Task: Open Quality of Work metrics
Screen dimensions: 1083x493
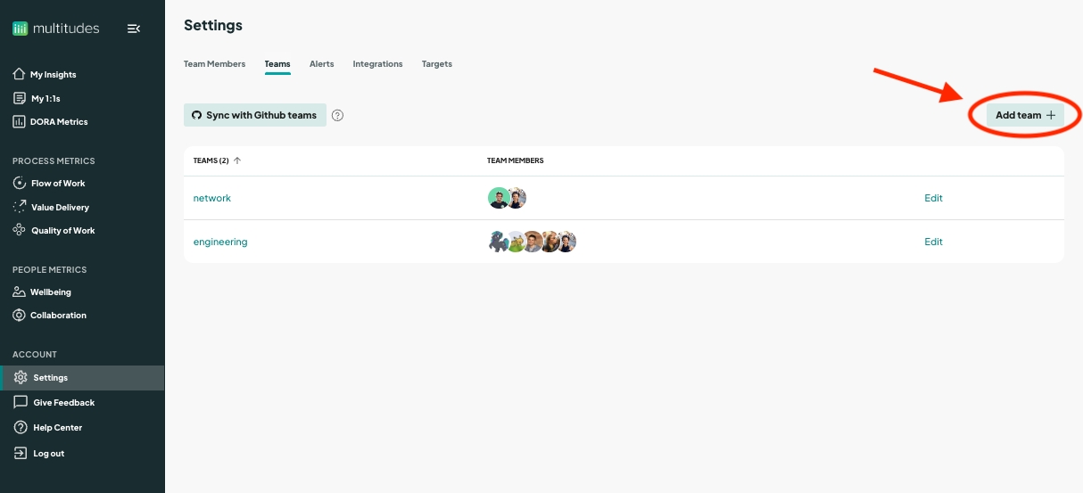Action: click(62, 230)
